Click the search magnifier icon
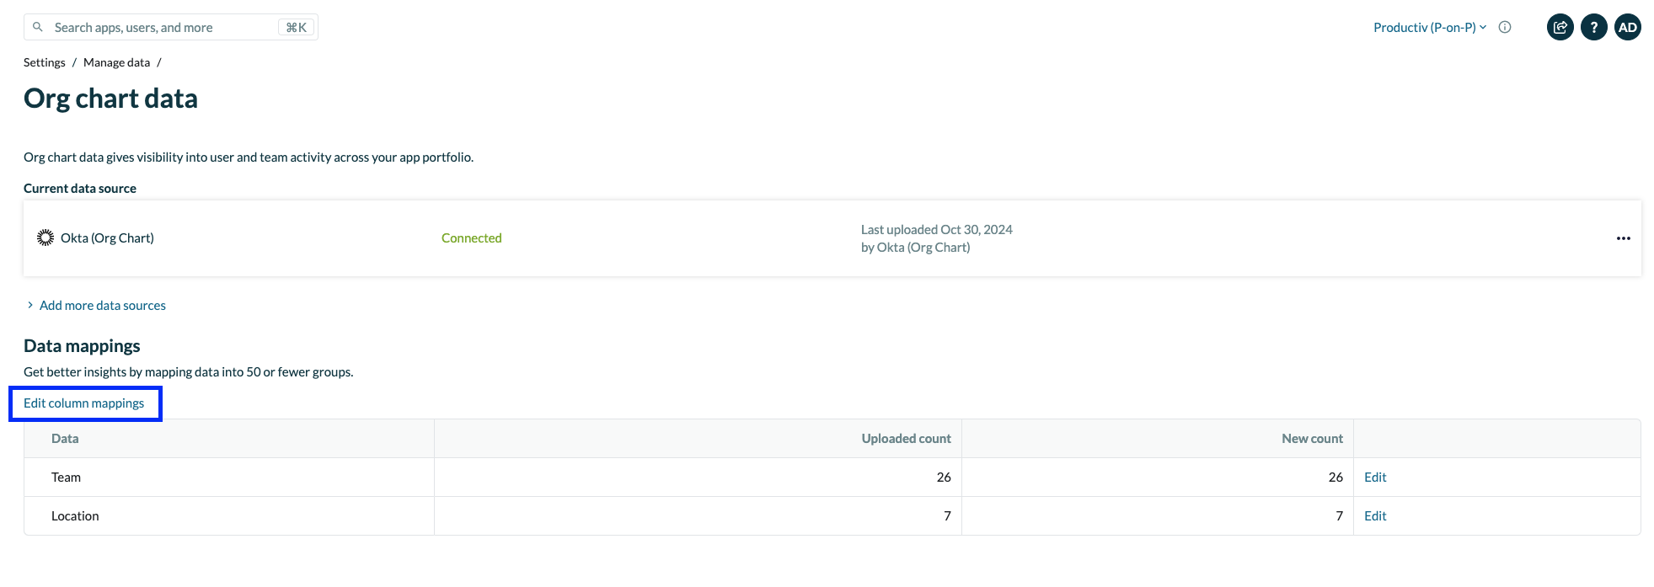This screenshot has height=587, width=1654. point(38,26)
